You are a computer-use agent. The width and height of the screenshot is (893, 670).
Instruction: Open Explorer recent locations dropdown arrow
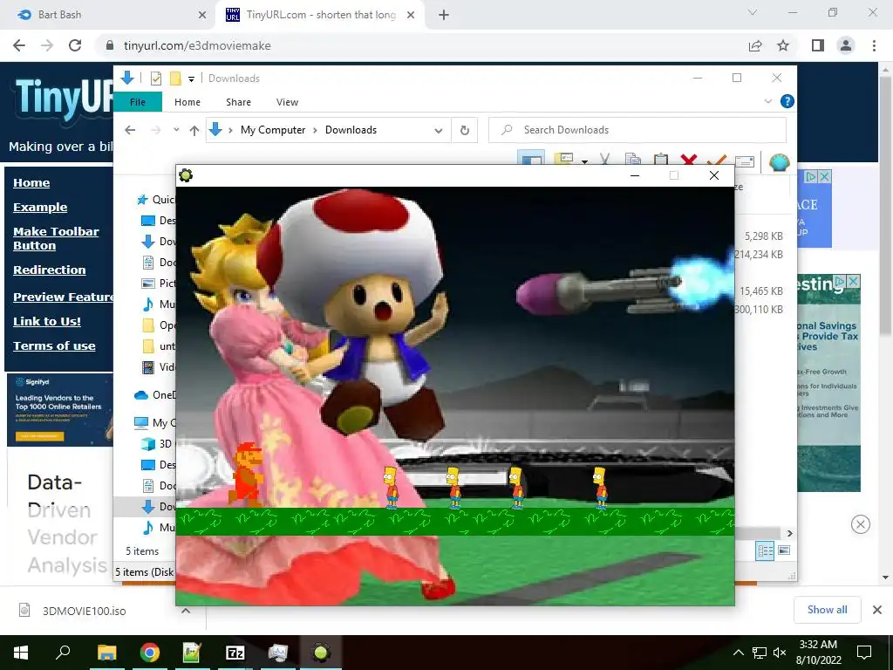pos(176,130)
